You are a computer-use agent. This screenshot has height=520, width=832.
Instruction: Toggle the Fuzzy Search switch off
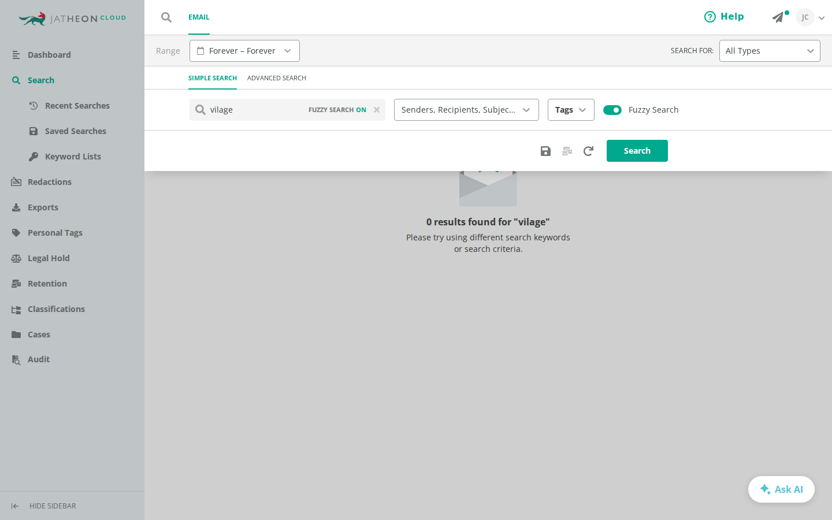tap(612, 110)
